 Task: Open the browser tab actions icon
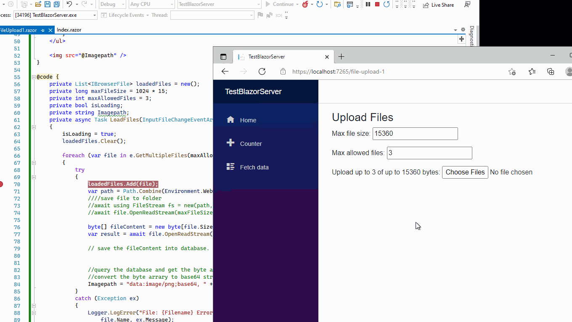coord(223,57)
